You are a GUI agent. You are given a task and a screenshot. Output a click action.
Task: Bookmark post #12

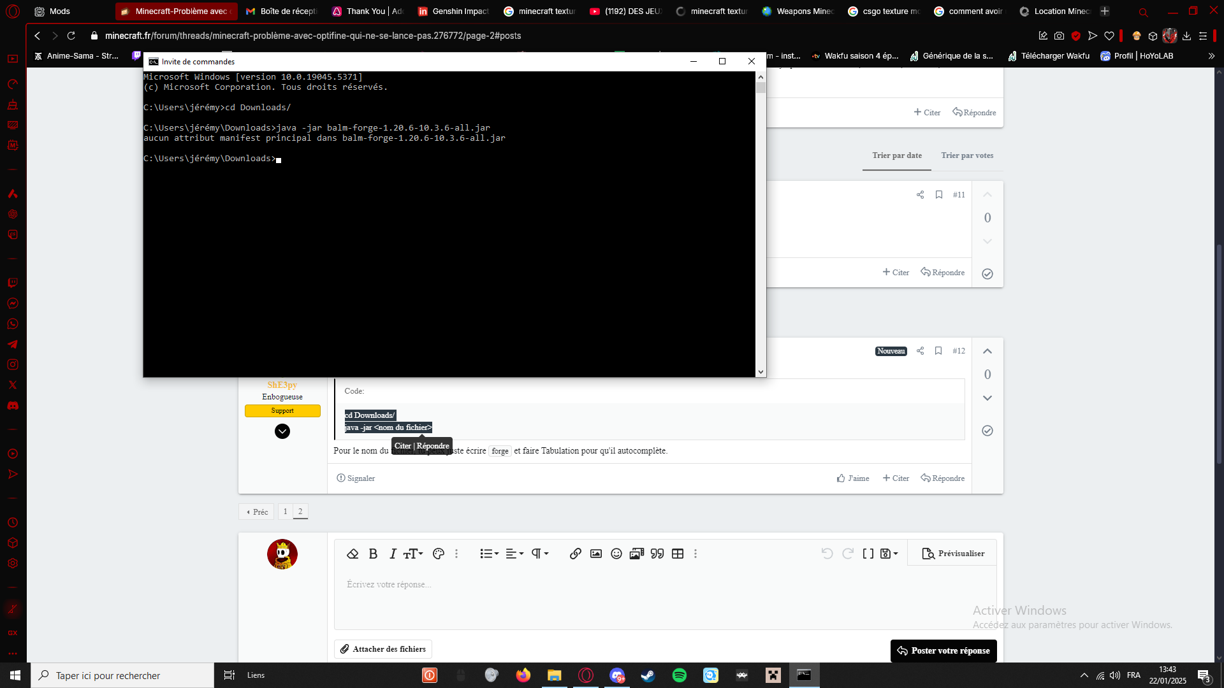938,351
